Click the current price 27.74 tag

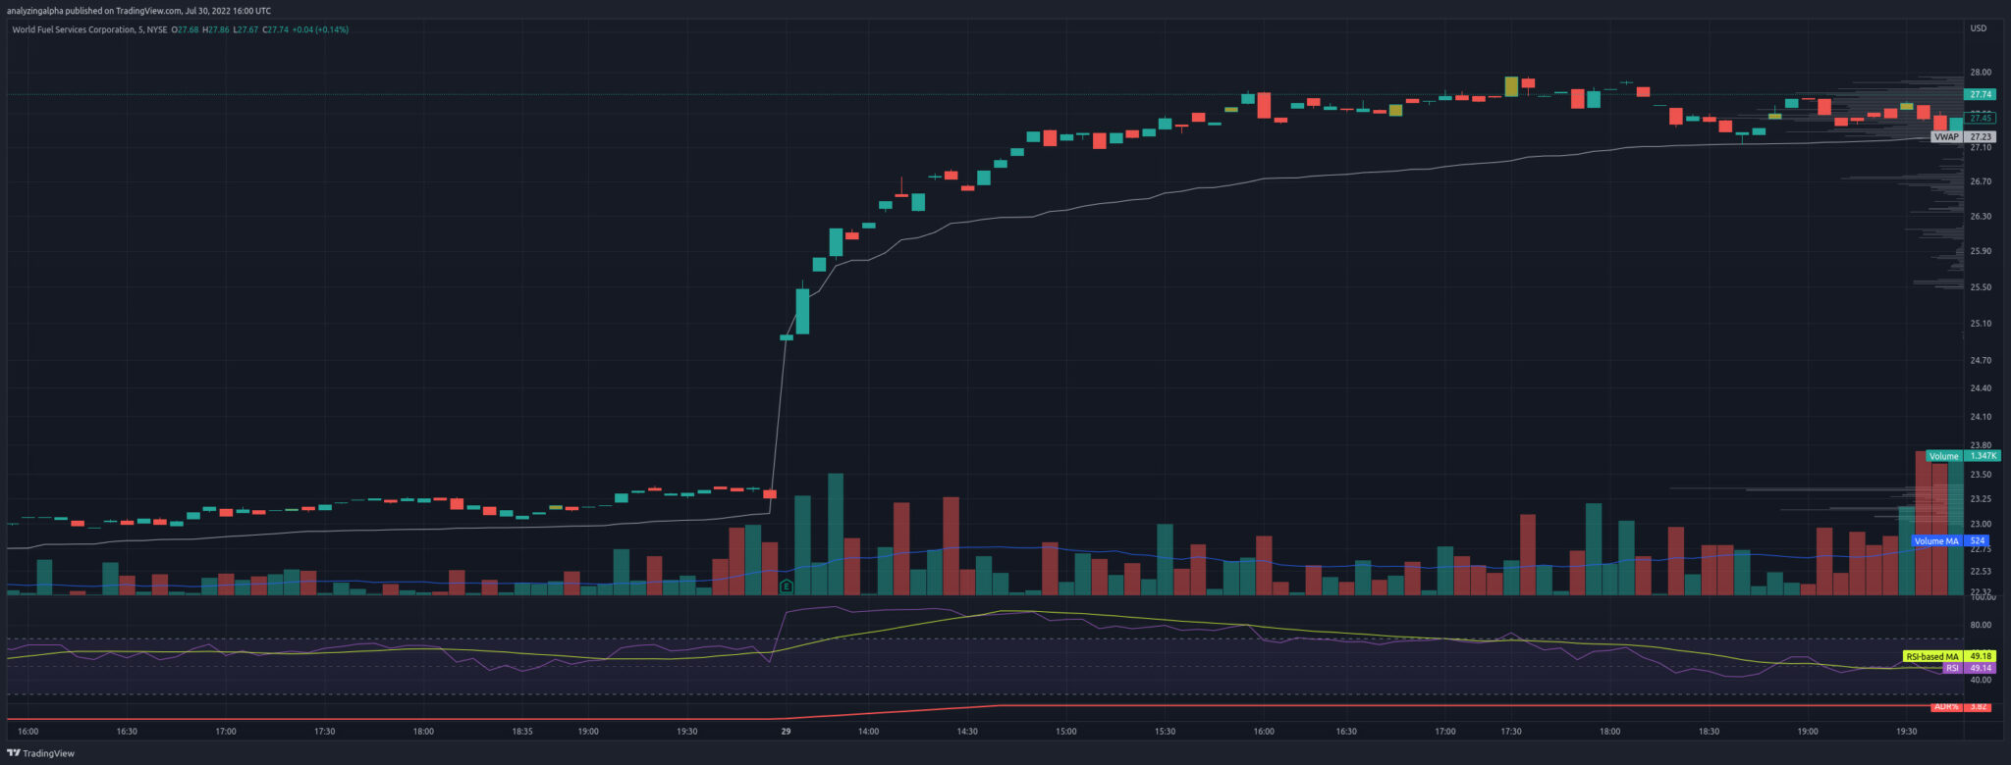(1980, 95)
